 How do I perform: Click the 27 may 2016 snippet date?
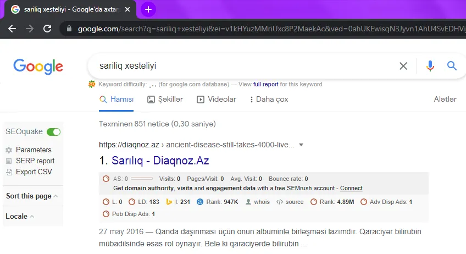point(121,231)
